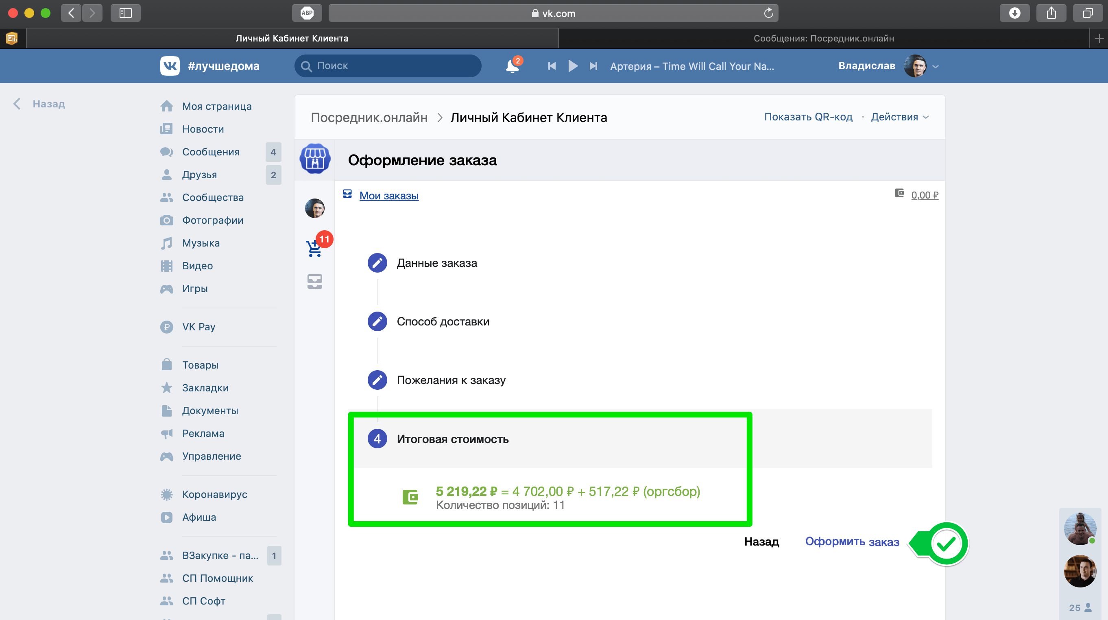Play the current music track

click(x=572, y=66)
